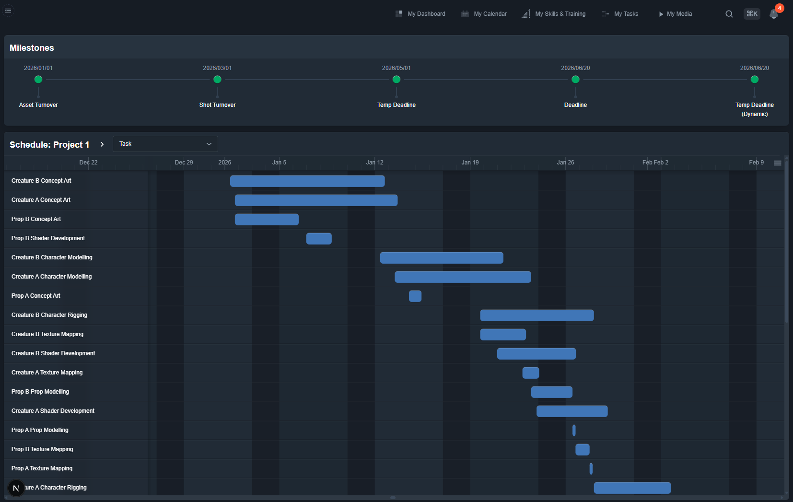This screenshot has width=793, height=502.
Task: Select My Dashboard in the navigation bar
Action: [x=420, y=13]
